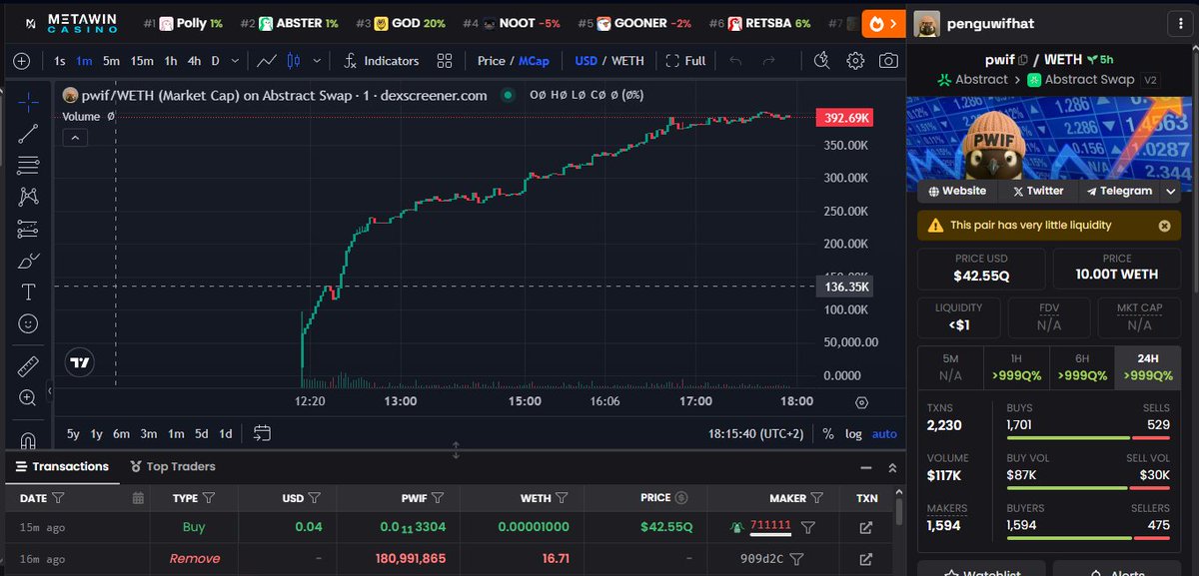Open the emoji icons tool
Viewport: 1199px width, 576px height.
click(28, 323)
